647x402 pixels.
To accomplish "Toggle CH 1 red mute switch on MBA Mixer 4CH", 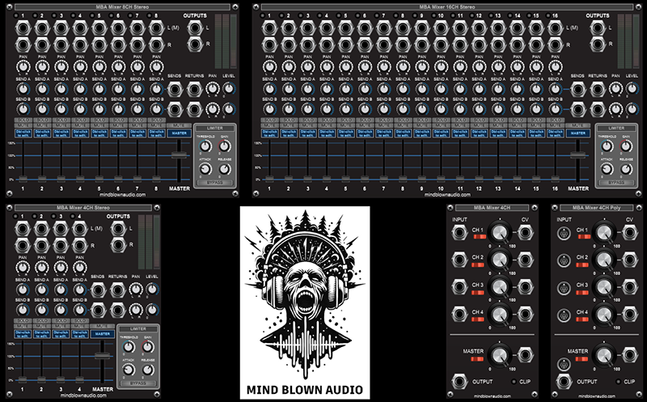I will click(480, 237).
